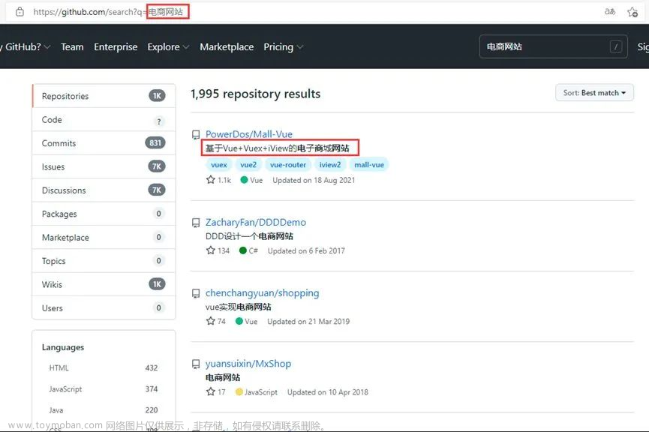
Task: Click the question mark badge beside Code
Action: [158, 121]
